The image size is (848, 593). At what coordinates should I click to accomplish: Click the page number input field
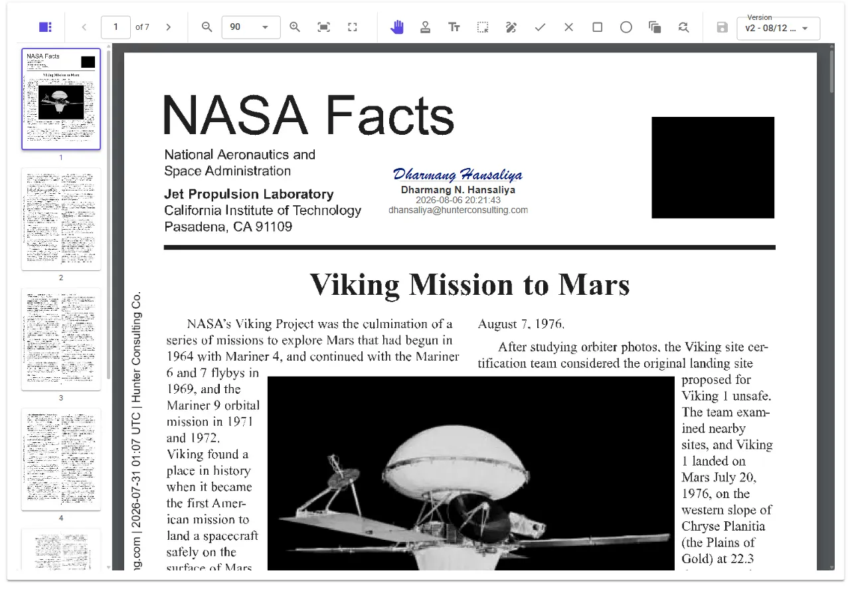pos(116,27)
